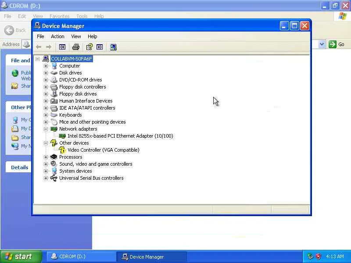Expand the Floppy disk controllers node
351x263 pixels.
(46, 87)
